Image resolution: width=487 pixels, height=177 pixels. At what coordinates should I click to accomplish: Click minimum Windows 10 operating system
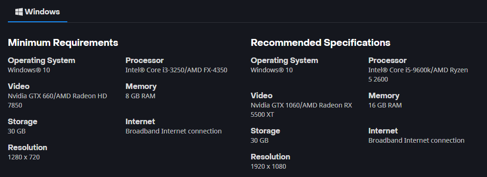tap(29, 70)
